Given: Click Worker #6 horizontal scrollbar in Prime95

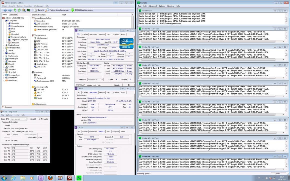Looking at the screenshot, I should [211, 133].
